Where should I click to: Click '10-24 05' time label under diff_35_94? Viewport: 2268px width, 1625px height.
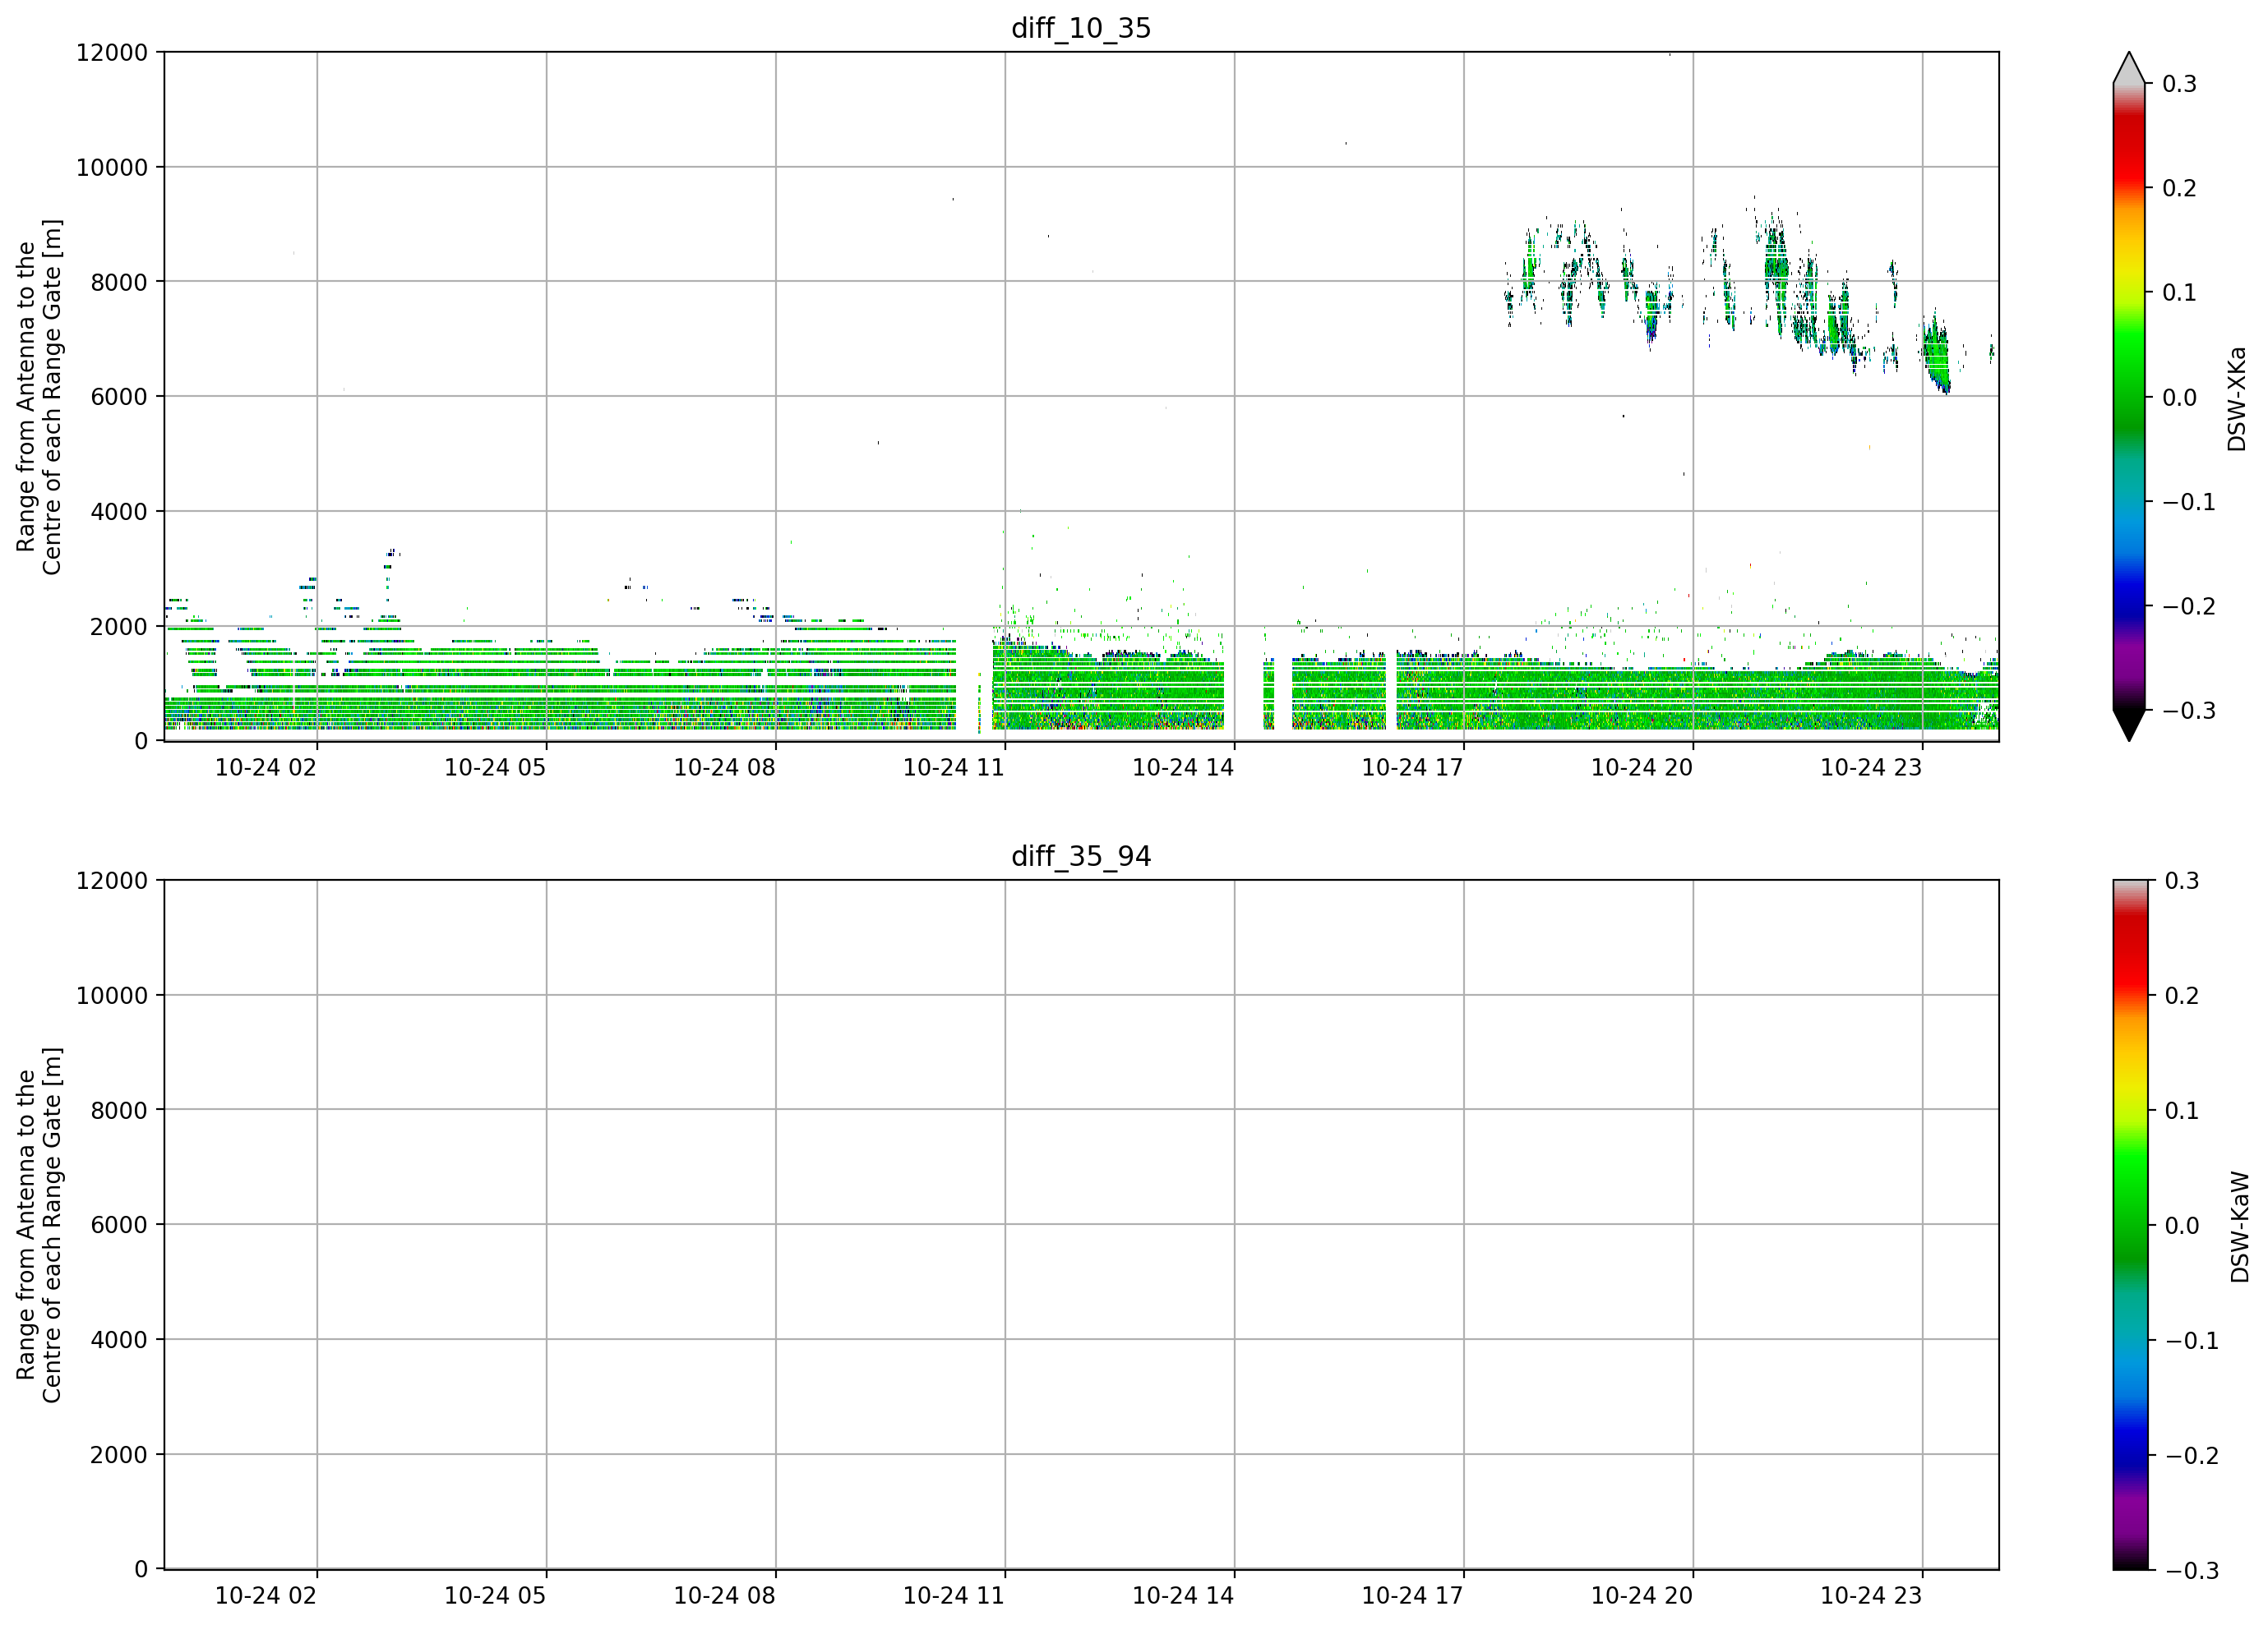495,1596
